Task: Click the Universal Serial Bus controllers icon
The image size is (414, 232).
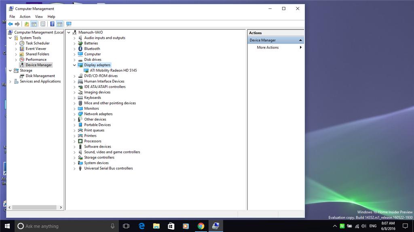Action: tap(80, 168)
